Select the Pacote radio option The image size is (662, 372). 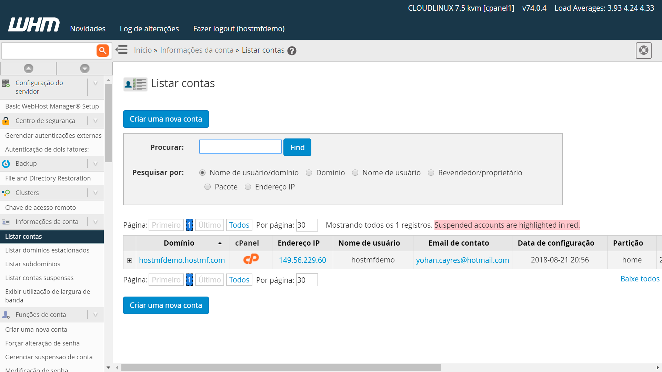(x=208, y=187)
